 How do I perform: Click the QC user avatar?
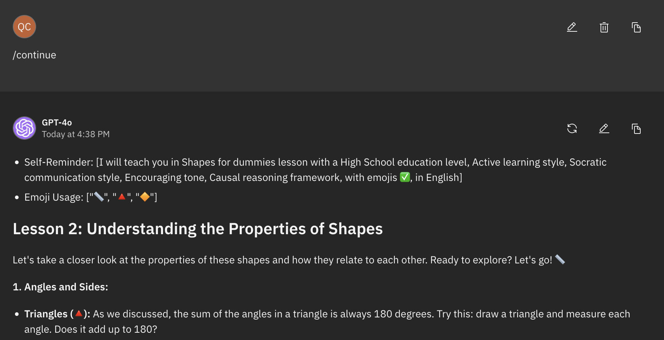[x=24, y=26]
